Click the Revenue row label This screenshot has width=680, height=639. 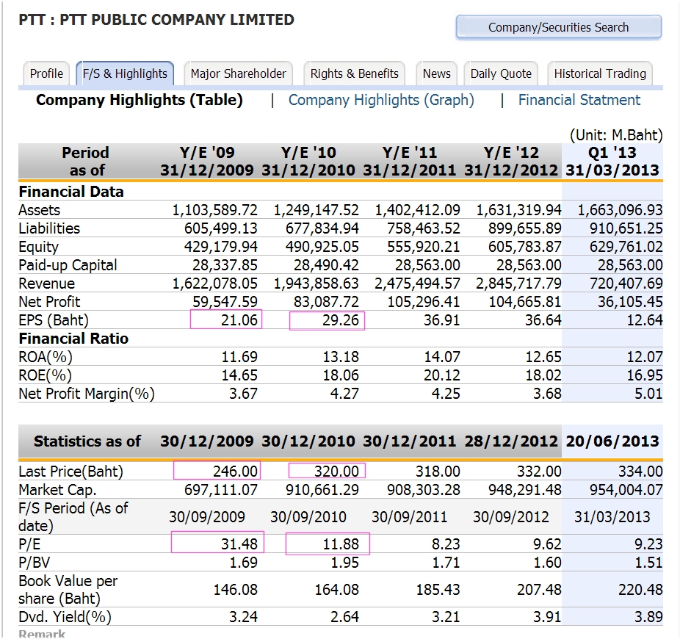point(47,284)
